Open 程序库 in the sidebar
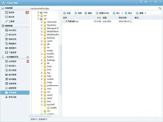 [x=13, y=12]
